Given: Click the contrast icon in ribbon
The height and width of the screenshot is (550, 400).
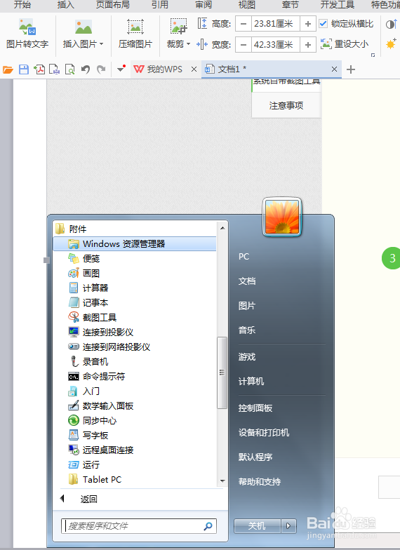Looking at the screenshot, I should click(392, 24).
